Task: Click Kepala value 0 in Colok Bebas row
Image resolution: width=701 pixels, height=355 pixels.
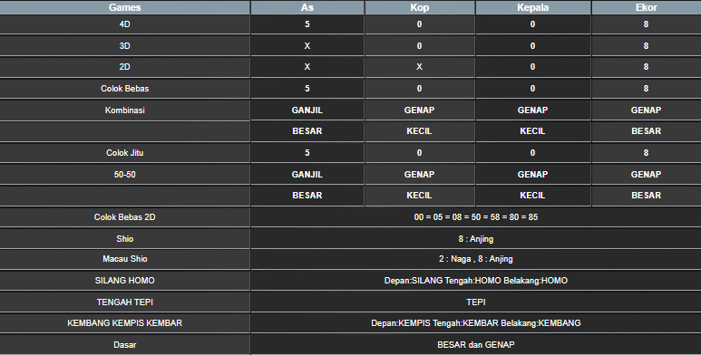Action: point(533,89)
